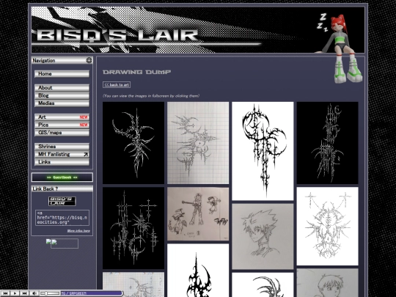The image size is (396, 297).
Task: Open the Pics section
Action: tap(62, 125)
